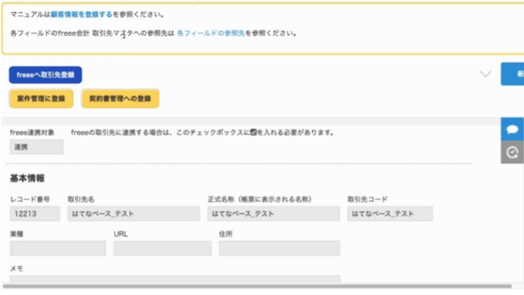Click inside the 取引先名 input field

click(x=133, y=214)
